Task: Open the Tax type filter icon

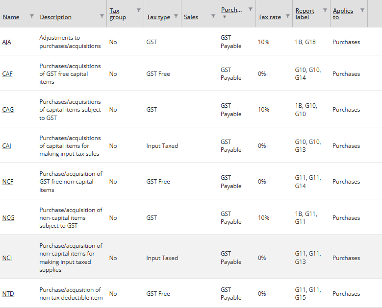Action: (x=176, y=16)
